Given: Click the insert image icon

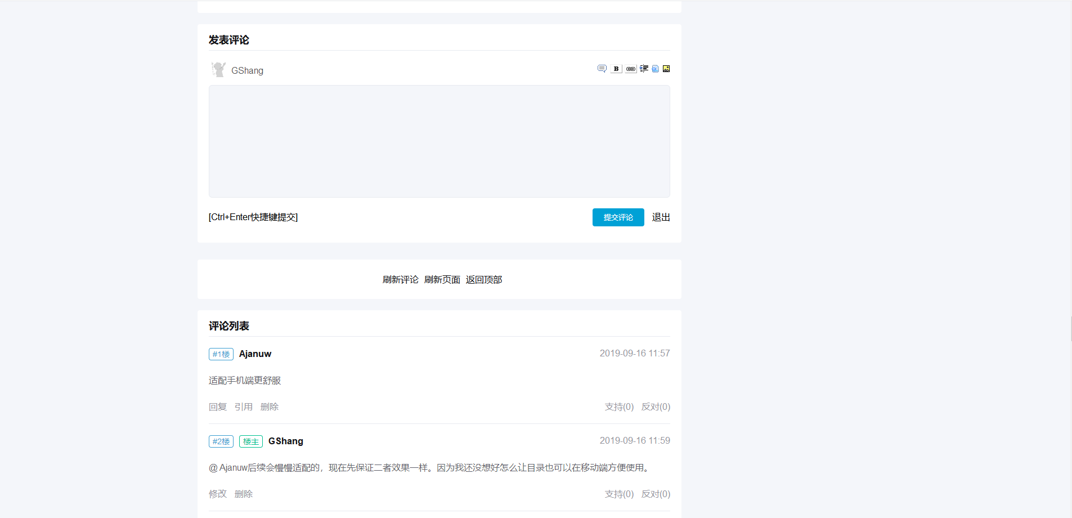Looking at the screenshot, I should pyautogui.click(x=666, y=69).
